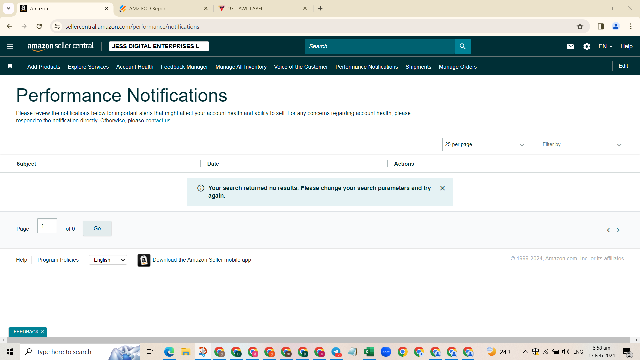640x360 pixels.
Task: Click the Edit favorites bar button
Action: tap(623, 66)
